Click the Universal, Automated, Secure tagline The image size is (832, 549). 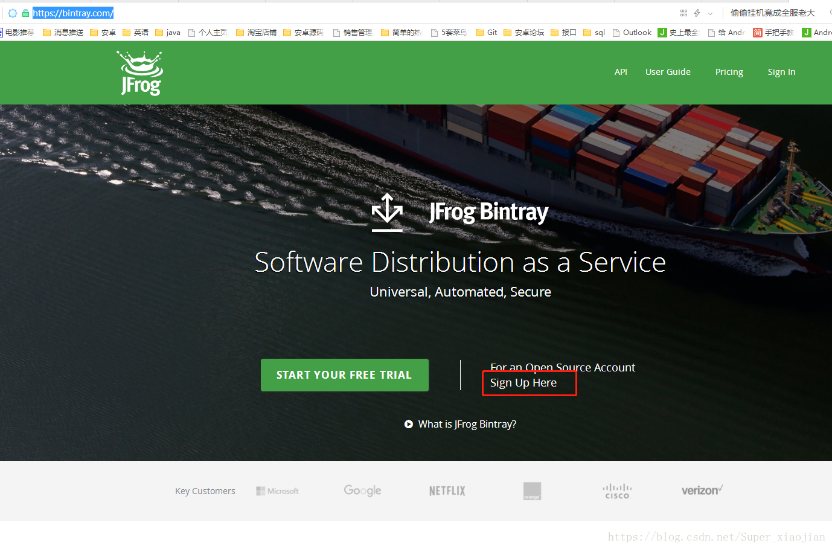point(460,292)
